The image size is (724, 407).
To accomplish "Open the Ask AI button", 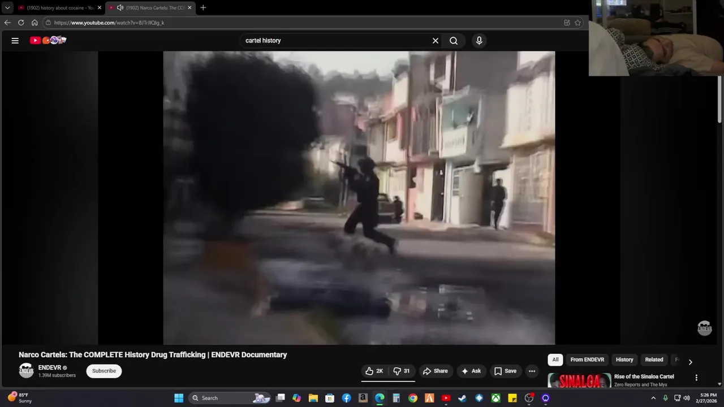I will pos(471,371).
